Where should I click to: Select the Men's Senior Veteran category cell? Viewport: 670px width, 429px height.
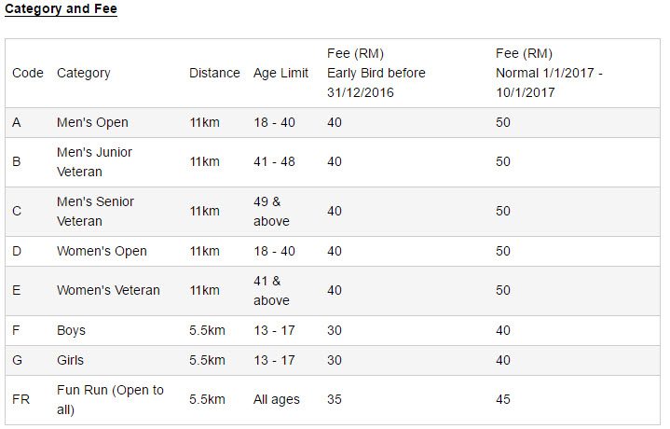click(x=95, y=211)
